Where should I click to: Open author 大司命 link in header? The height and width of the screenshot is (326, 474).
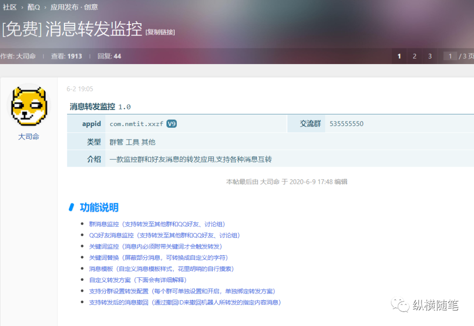coord(26,56)
